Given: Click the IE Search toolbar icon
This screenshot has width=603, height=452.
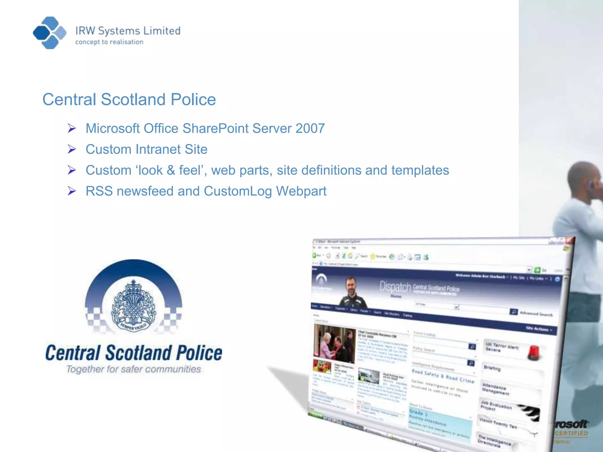Looking at the screenshot, I should (358, 256).
